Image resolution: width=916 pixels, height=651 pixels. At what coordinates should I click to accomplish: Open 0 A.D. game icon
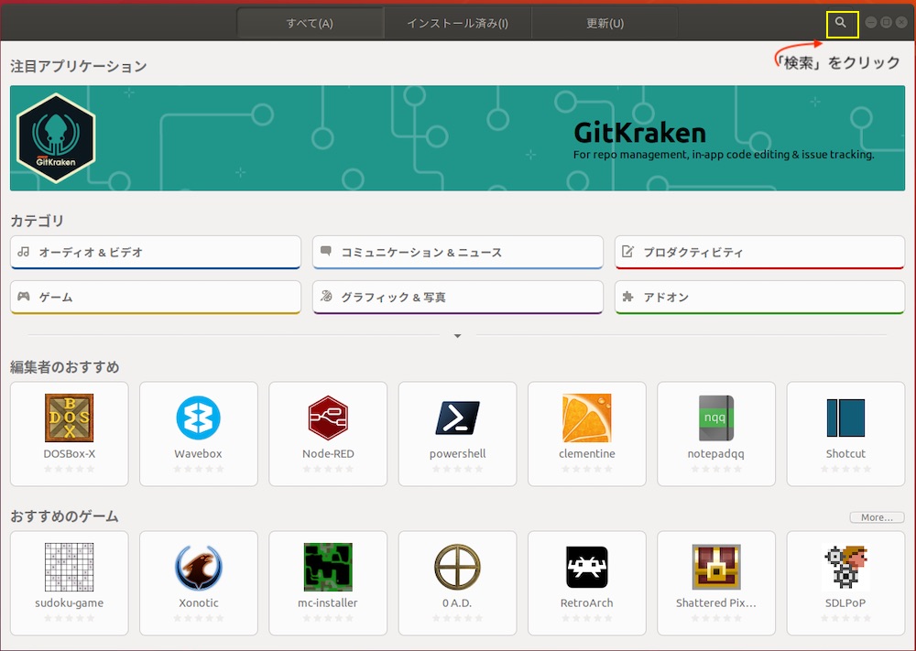(457, 567)
